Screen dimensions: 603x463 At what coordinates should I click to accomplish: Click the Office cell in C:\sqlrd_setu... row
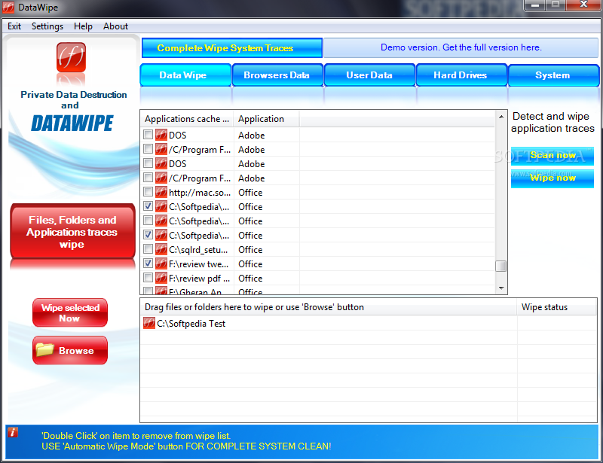250,249
